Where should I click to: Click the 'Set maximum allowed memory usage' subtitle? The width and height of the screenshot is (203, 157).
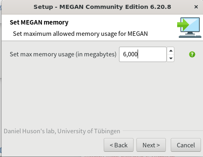(x=80, y=34)
